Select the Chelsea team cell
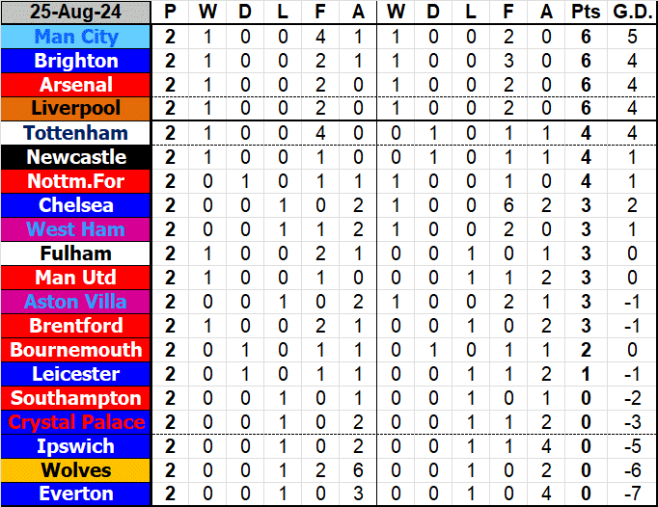The image size is (658, 507). point(76,205)
